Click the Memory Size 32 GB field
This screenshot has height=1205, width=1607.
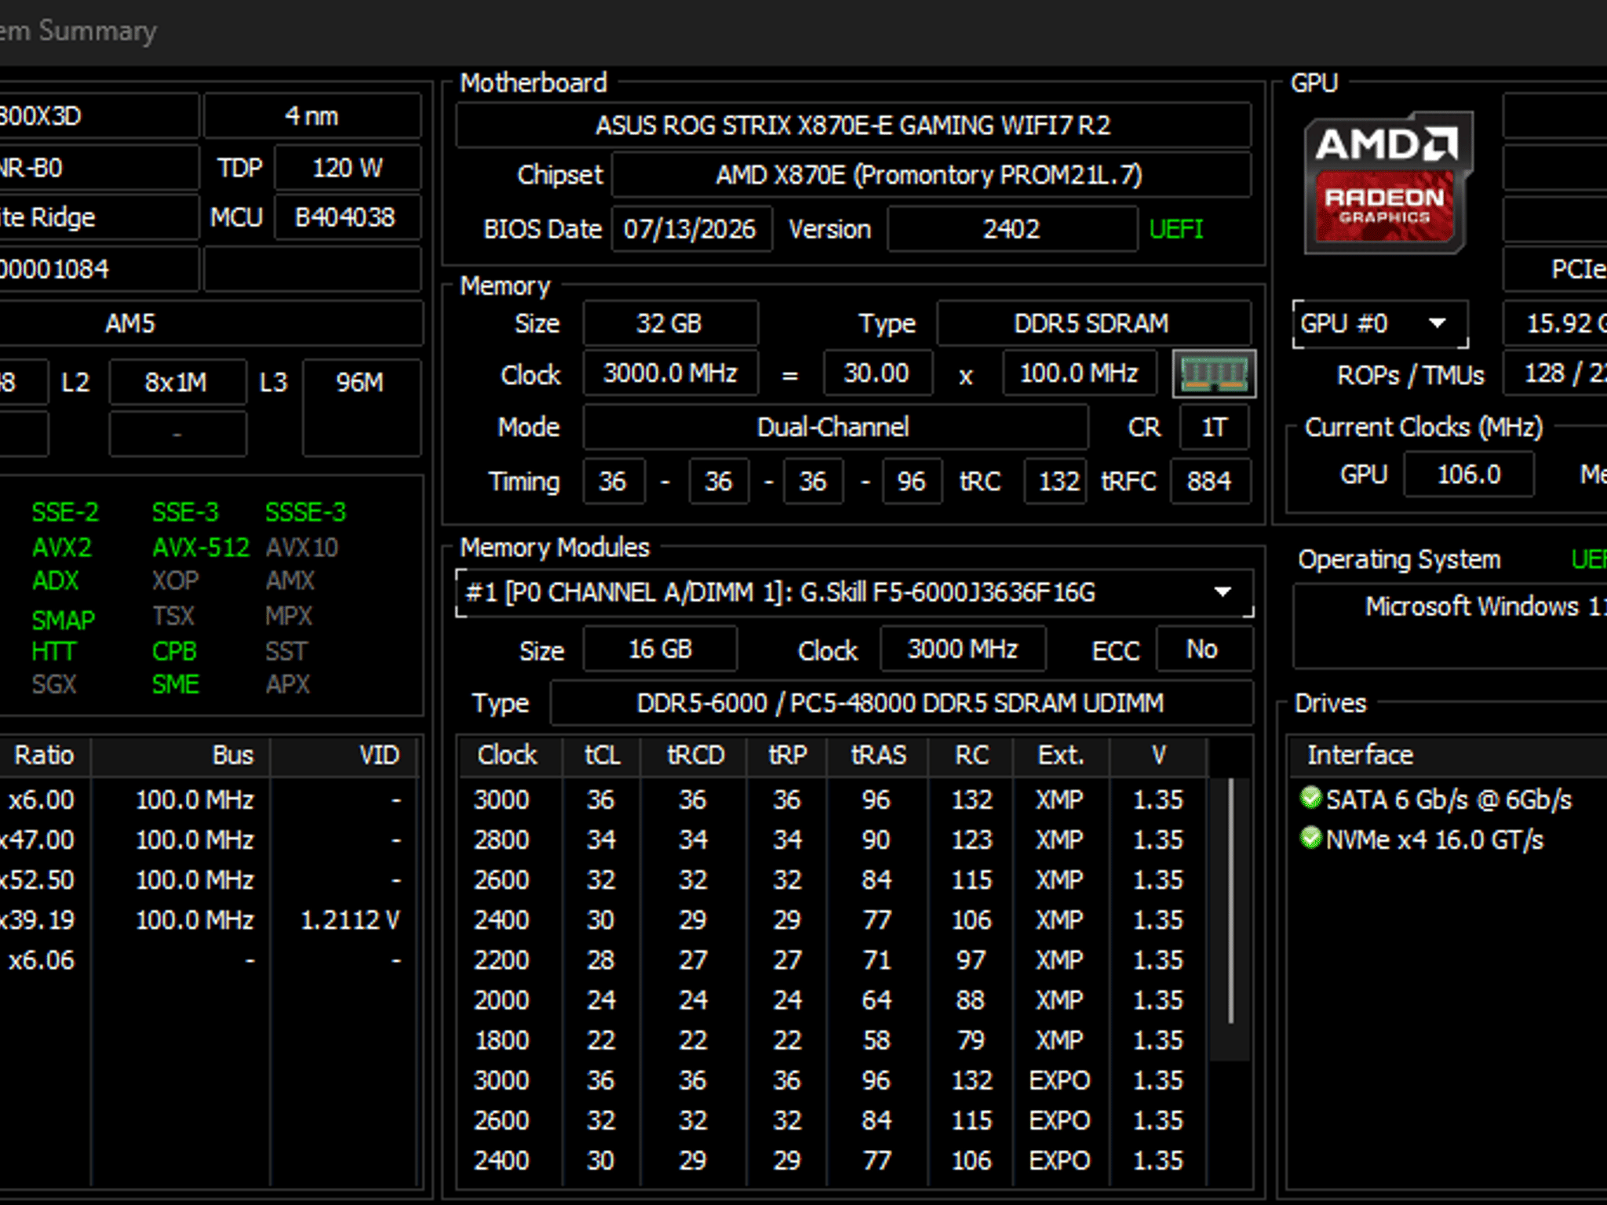pyautogui.click(x=670, y=323)
